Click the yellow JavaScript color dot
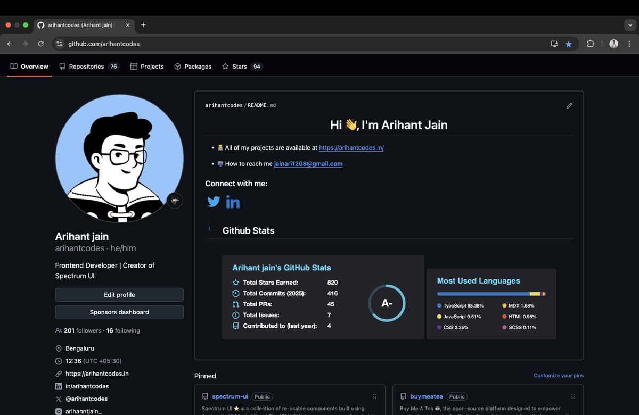Viewport: 639px width, 415px height. point(439,317)
